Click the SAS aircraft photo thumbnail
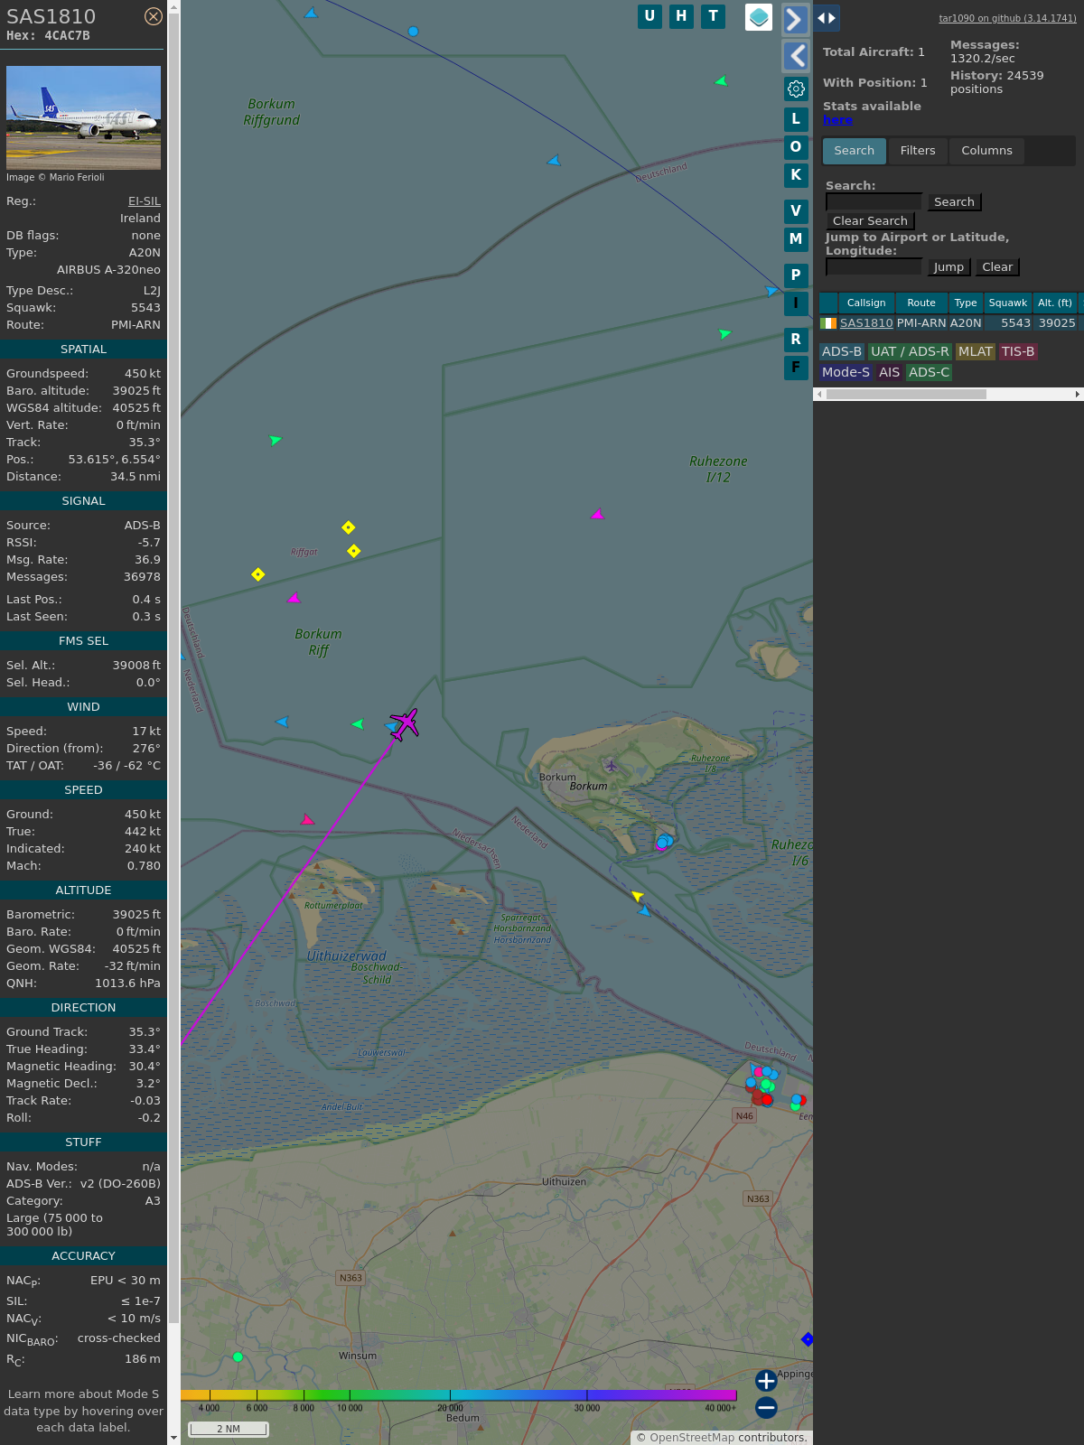Image resolution: width=1084 pixels, height=1445 pixels. 83,117
